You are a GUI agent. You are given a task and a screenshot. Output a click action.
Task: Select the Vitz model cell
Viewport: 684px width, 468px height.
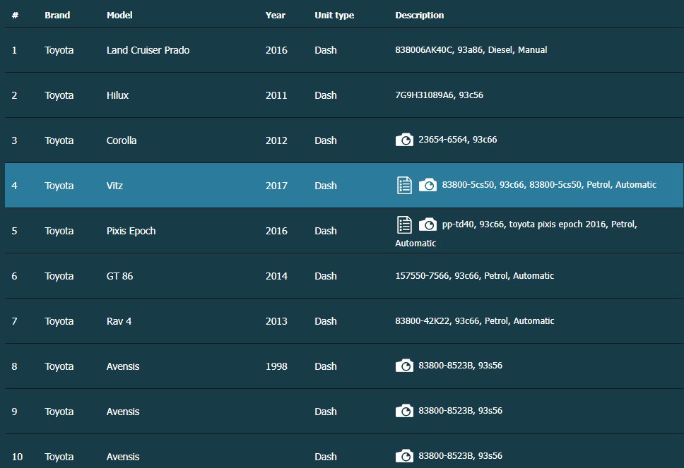coord(114,186)
